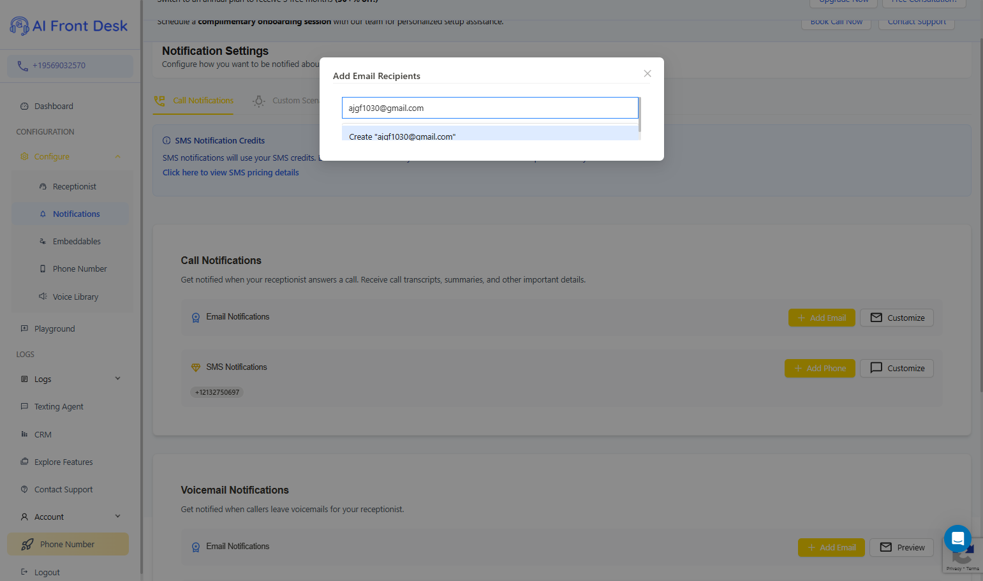Open CRM page
This screenshot has height=581, width=983.
(43, 435)
